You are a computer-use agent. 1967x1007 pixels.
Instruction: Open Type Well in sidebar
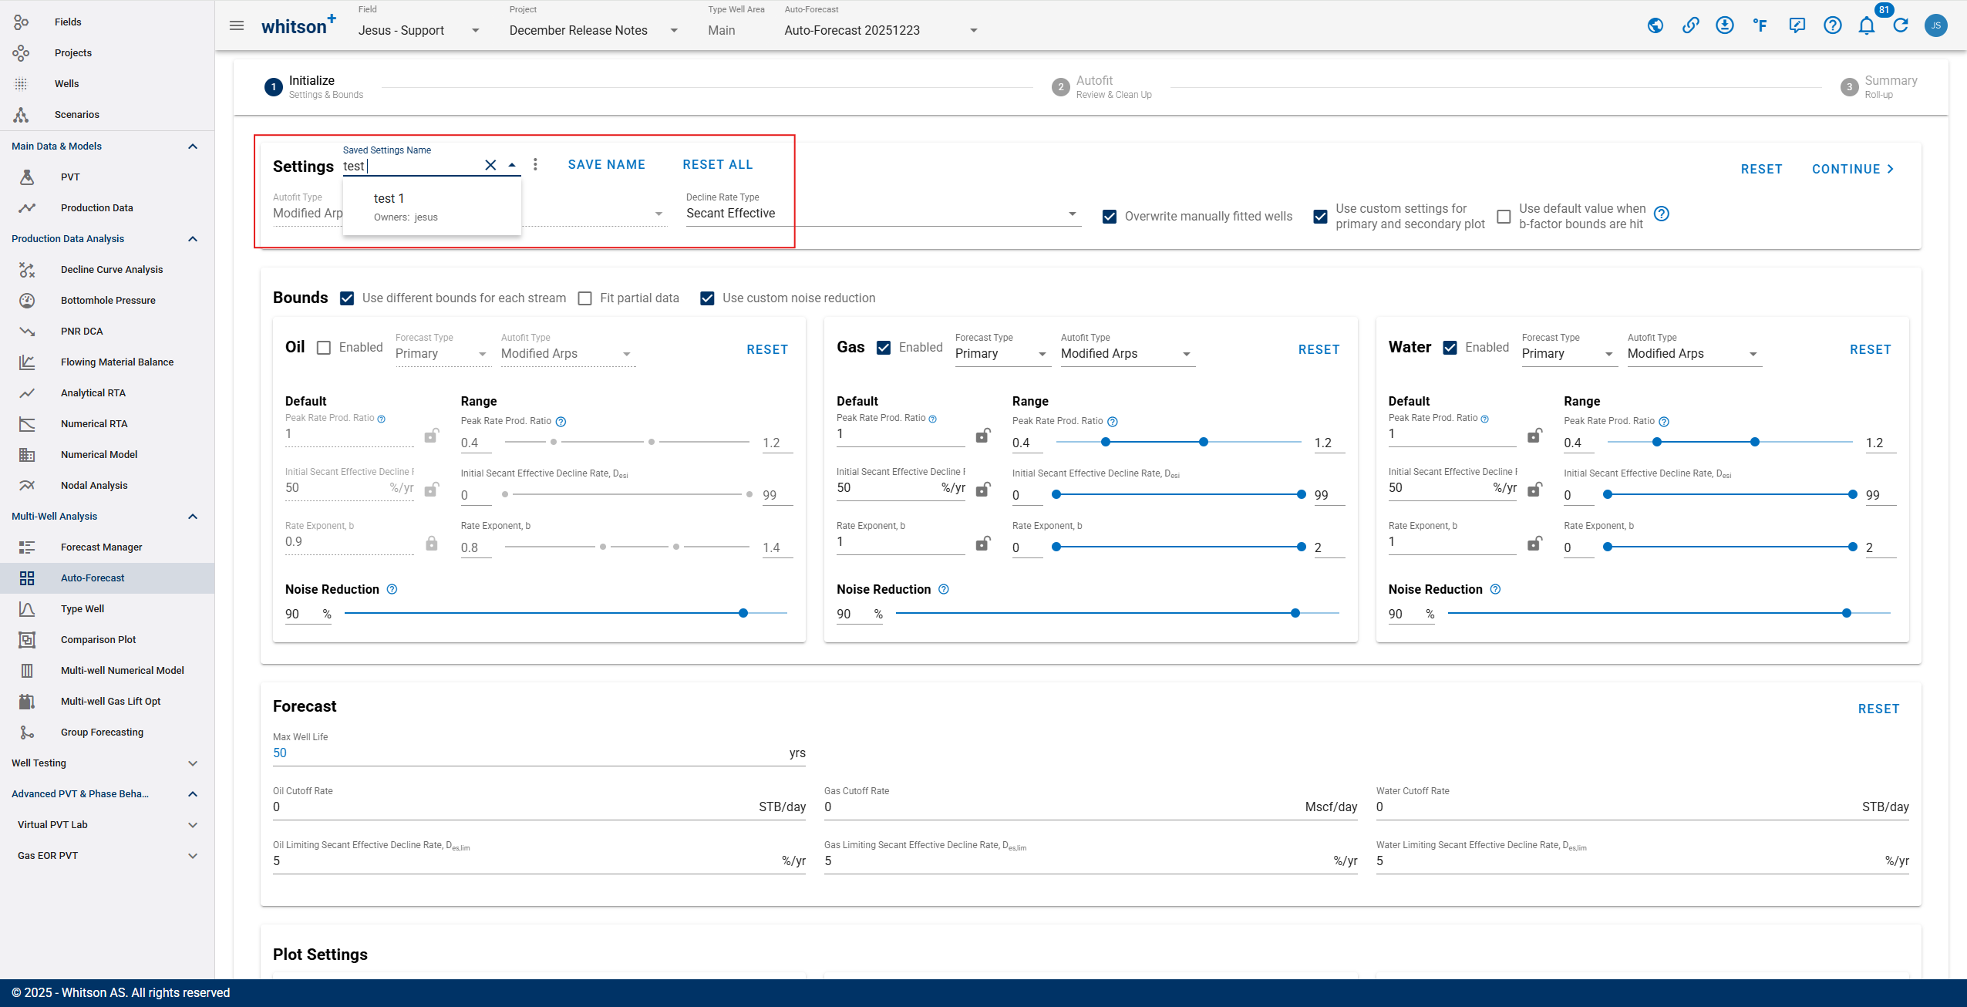(x=83, y=608)
